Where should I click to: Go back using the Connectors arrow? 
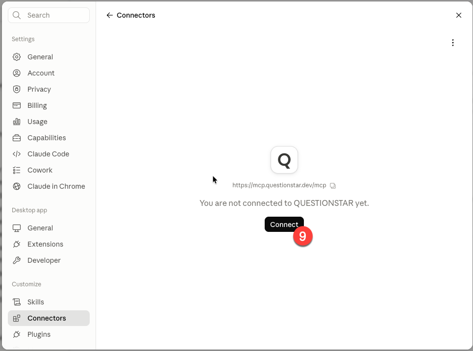click(109, 15)
